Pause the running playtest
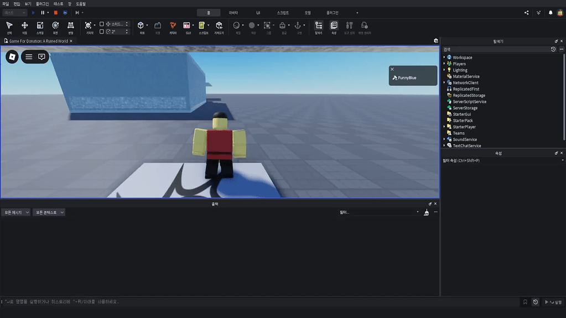566x318 pixels. coord(43,13)
